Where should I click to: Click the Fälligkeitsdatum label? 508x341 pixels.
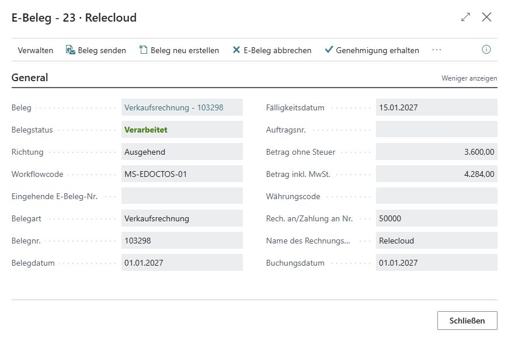pos(295,108)
